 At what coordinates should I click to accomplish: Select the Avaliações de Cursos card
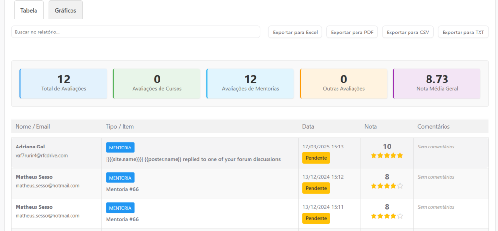pos(157,83)
